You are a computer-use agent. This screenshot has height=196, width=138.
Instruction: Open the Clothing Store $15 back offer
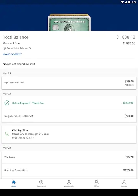coord(69,134)
